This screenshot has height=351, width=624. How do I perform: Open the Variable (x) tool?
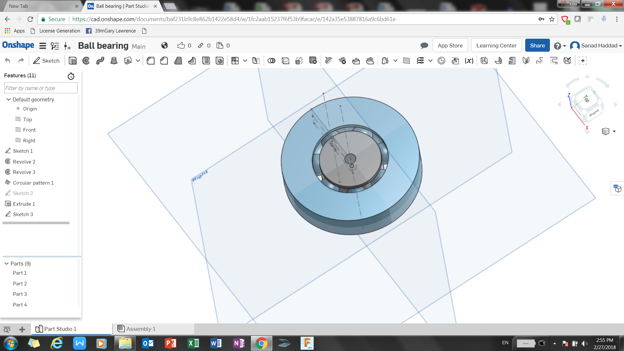[x=469, y=61]
